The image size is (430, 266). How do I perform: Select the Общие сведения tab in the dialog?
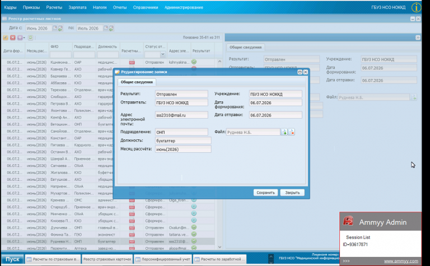(x=137, y=82)
